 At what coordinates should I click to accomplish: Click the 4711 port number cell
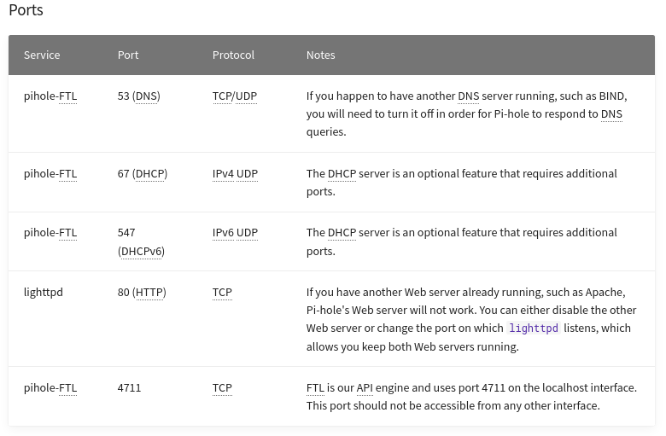[129, 388]
